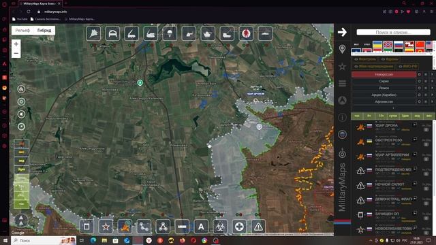Select the red infantry soldier icon
The image size is (436, 245).
click(246, 33)
